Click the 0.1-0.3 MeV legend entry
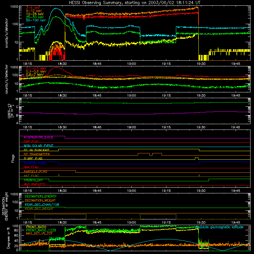This screenshot has width=254, height=254. [36, 68]
